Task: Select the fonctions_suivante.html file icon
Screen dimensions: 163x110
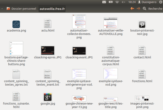Action: tap(16, 96)
